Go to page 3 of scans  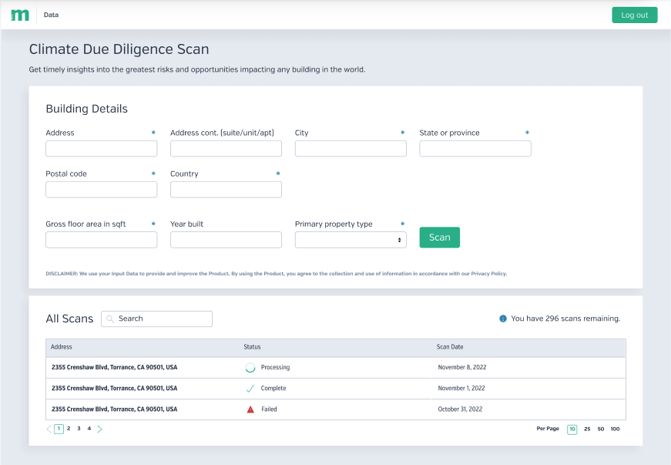(x=79, y=428)
